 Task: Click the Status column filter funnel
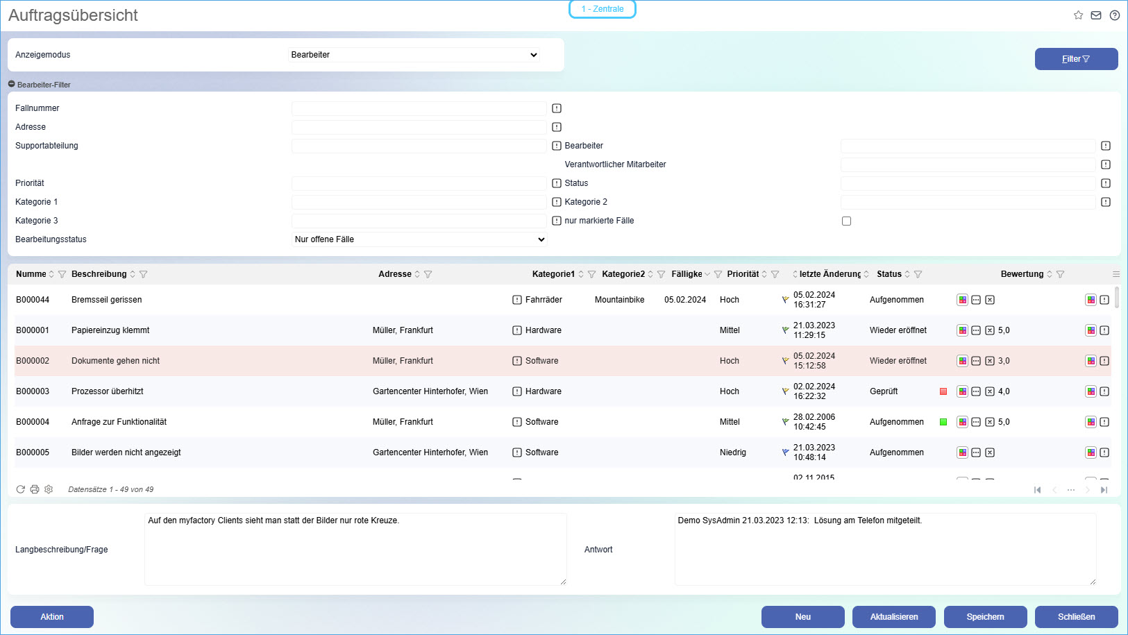[x=918, y=274]
